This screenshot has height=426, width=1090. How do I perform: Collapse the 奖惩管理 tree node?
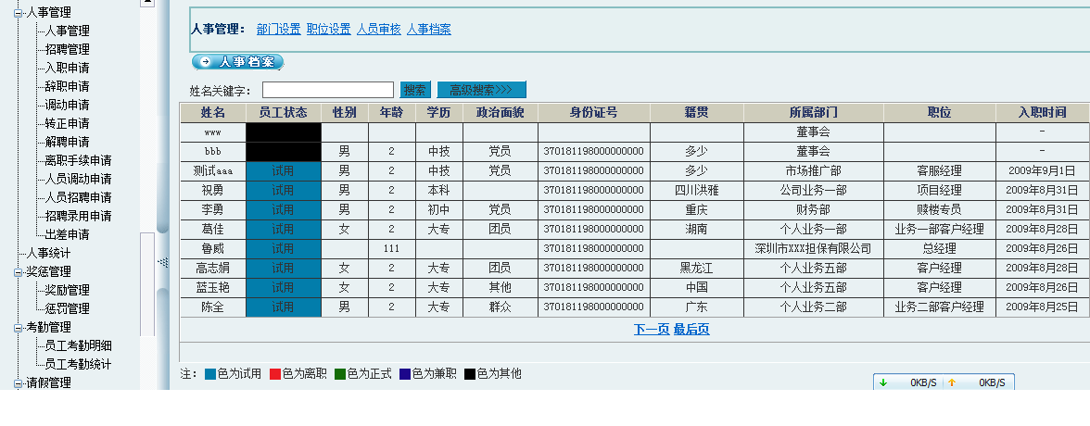19,271
